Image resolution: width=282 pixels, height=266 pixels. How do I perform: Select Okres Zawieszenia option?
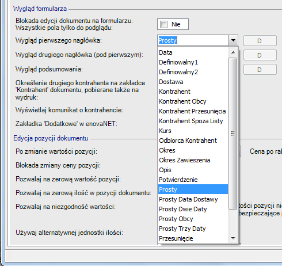pyautogui.click(x=193, y=160)
